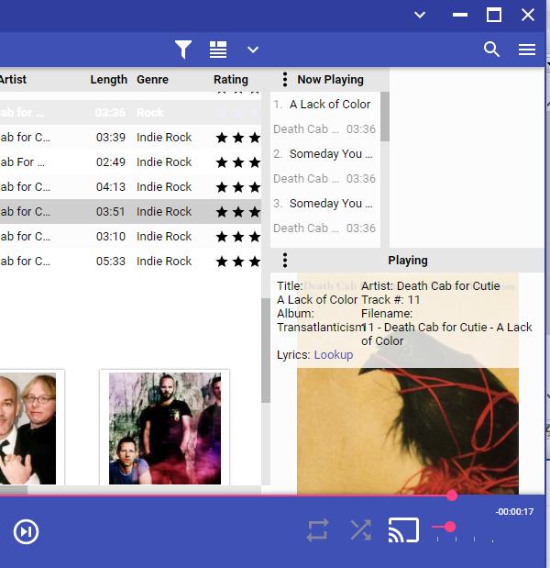Toggle repeat mode
The image size is (550, 568).
317,530
